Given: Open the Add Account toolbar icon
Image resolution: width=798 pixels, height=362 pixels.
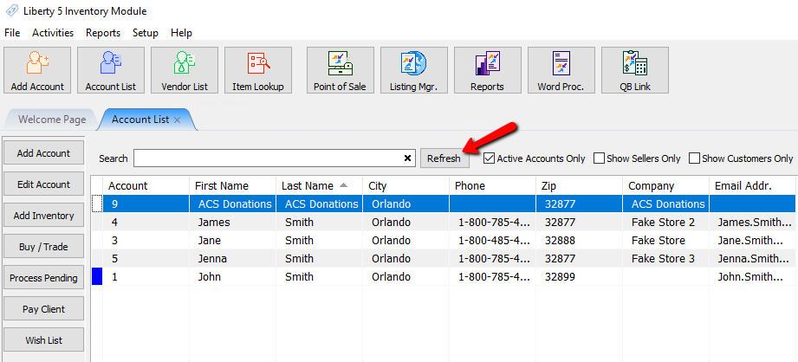Looking at the screenshot, I should pos(37,70).
